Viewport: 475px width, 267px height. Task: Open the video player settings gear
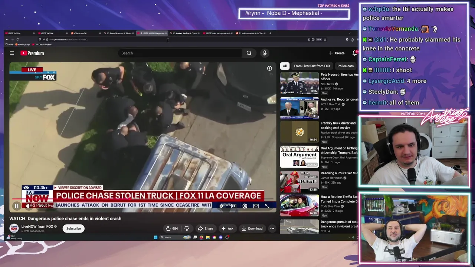click(x=245, y=206)
